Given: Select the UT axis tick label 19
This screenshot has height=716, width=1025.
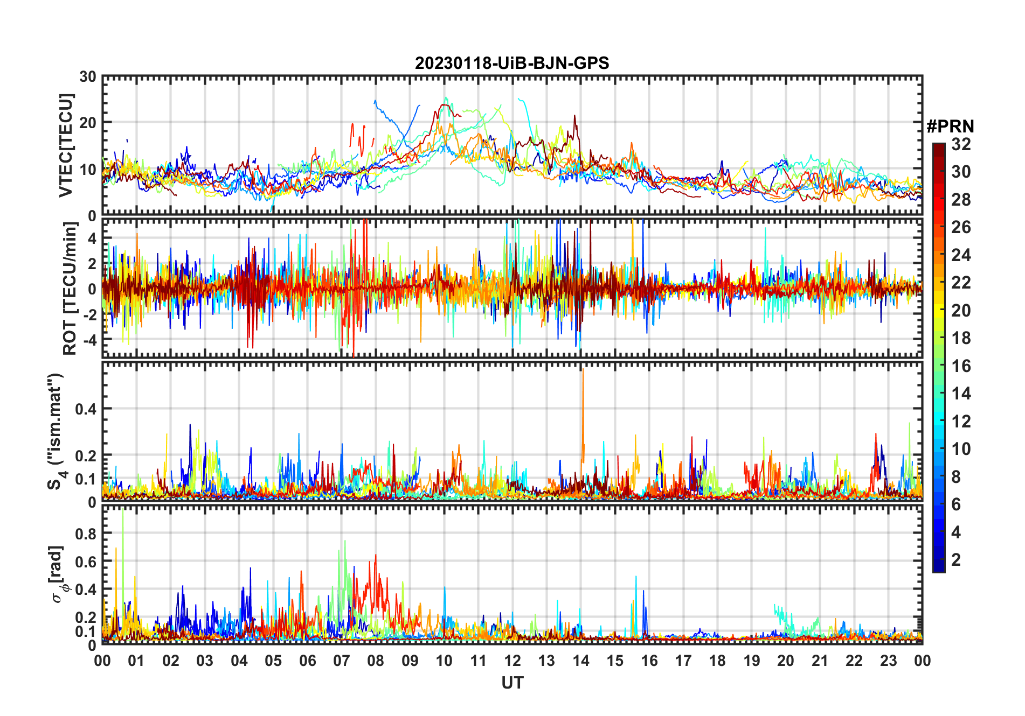Looking at the screenshot, I should click(x=752, y=661).
